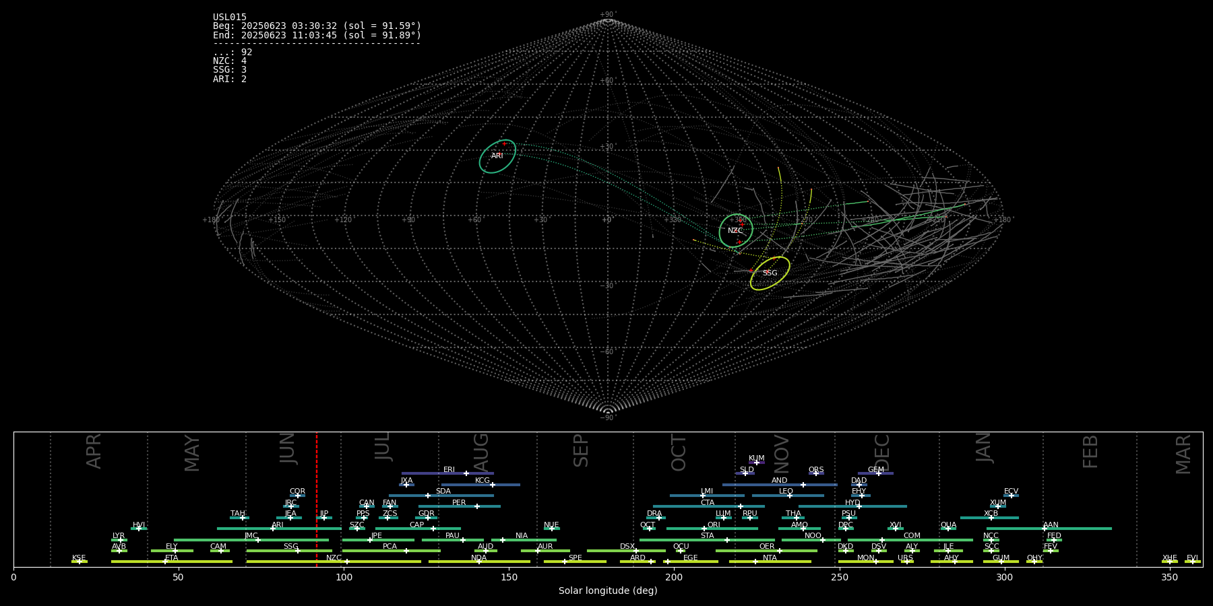
Task: Click the 'SSG: 3' count in header
Action: (x=230, y=69)
